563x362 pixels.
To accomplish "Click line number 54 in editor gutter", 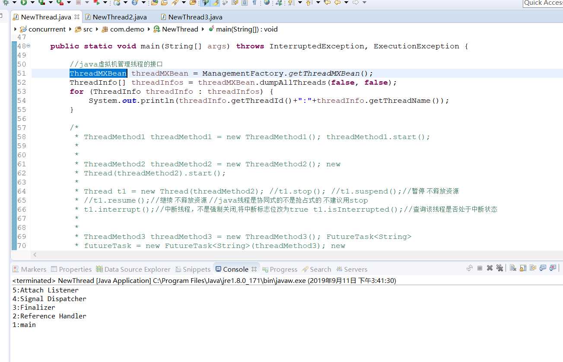I will [x=22, y=101].
